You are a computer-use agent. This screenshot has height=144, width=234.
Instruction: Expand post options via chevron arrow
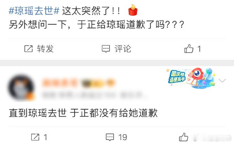tap(222, 80)
